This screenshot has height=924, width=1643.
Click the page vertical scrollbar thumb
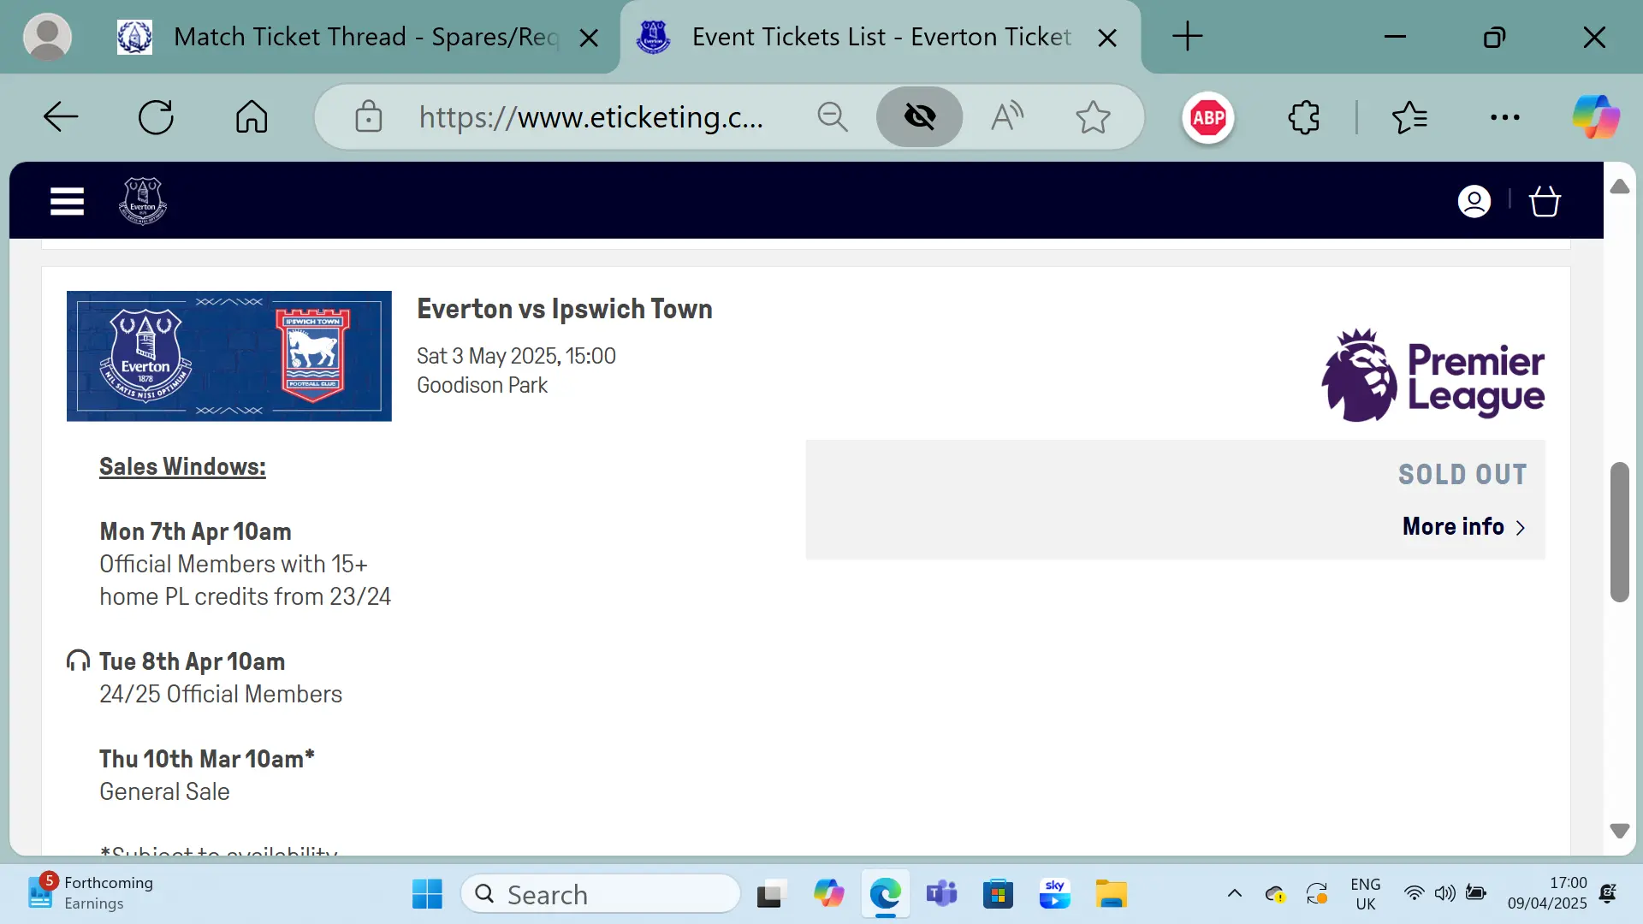point(1619,530)
